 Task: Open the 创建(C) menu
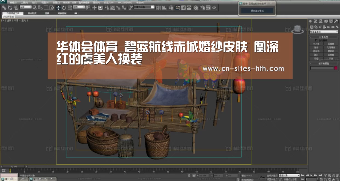[56, 2]
